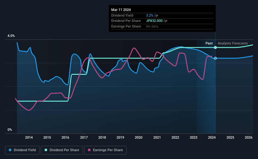The width and height of the screenshot is (258, 159).
Task: Select the blue Dividend Yield data point marker
Action: point(215,58)
